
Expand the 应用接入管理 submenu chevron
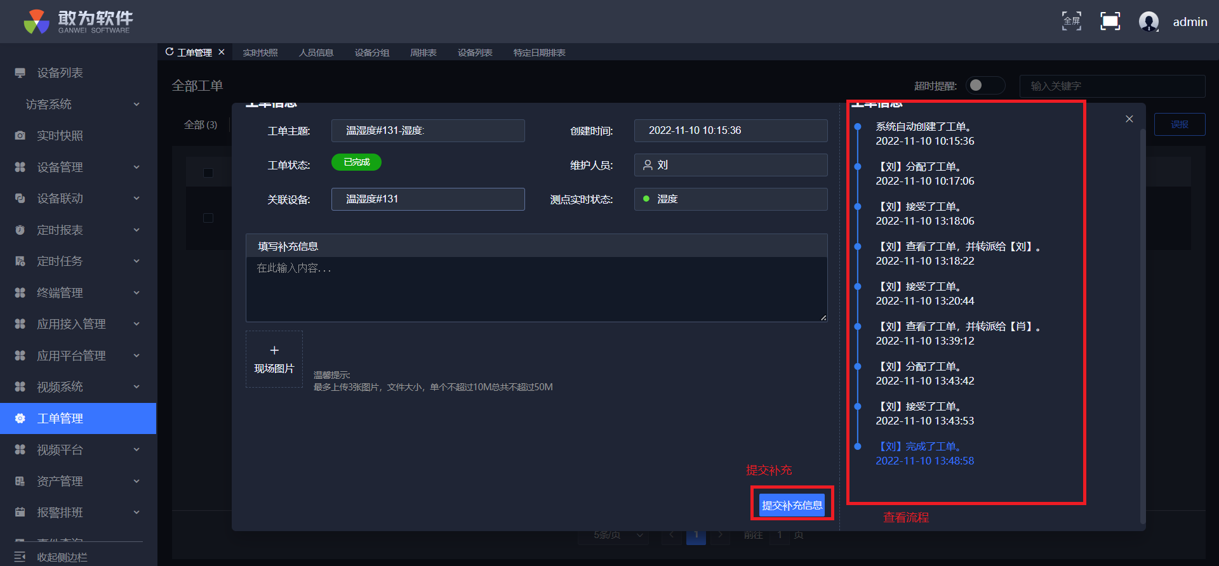137,324
